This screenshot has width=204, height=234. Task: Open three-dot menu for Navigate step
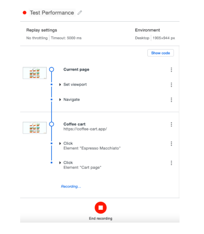171,100
